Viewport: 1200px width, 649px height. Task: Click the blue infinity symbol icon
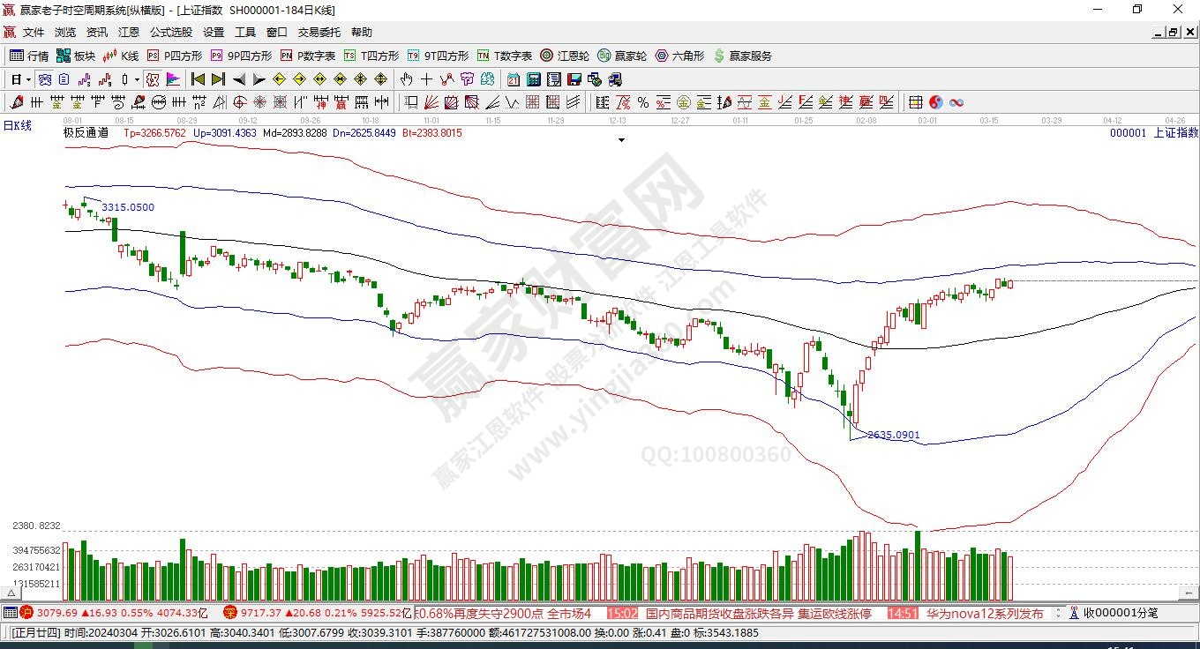tap(956, 102)
